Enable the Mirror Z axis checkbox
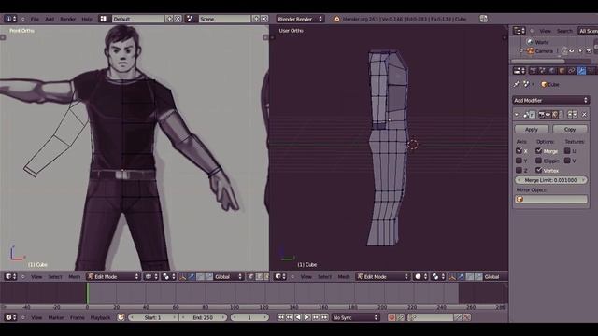Viewport: 598px width, 336px height. [x=520, y=170]
